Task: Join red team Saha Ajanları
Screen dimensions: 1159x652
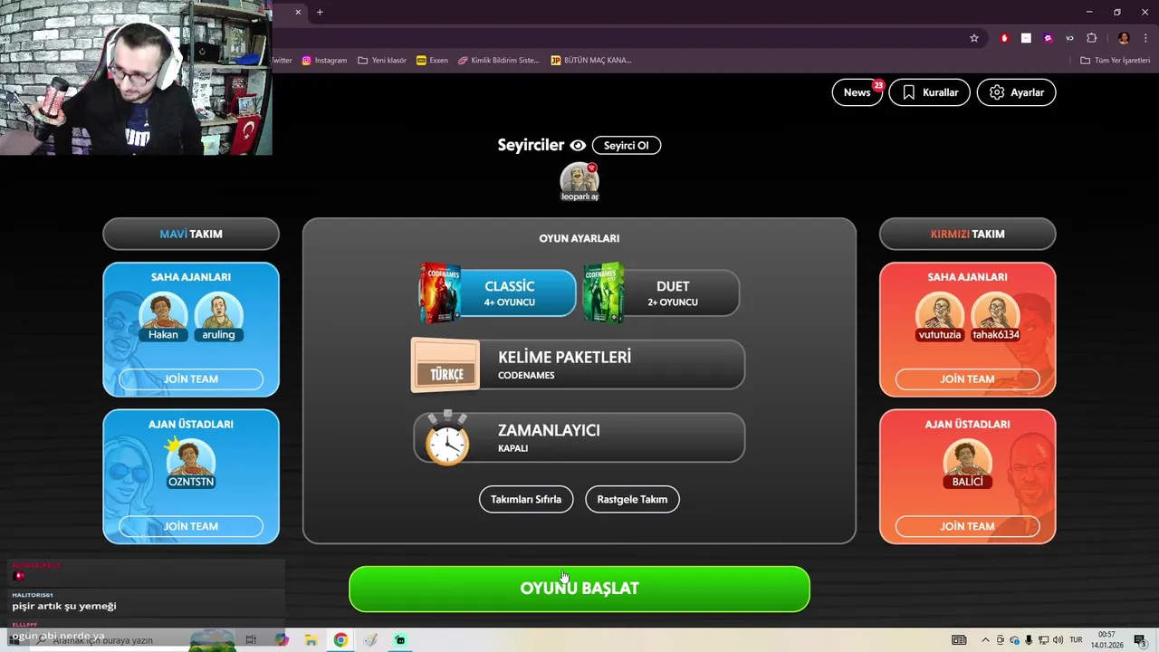Action: click(967, 379)
